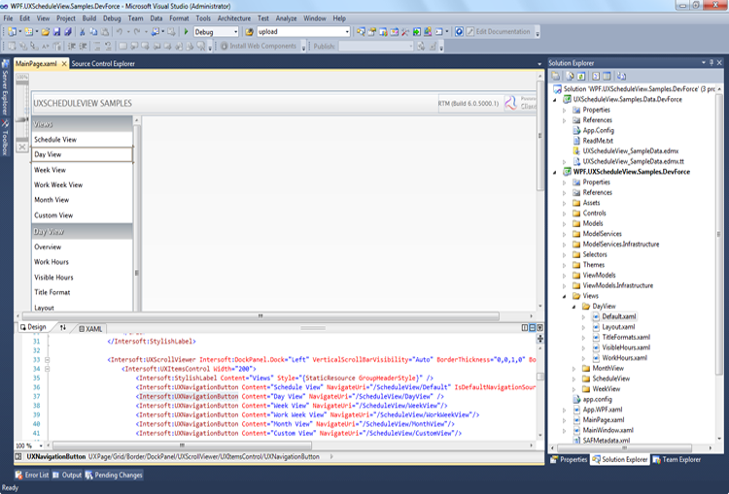Click the Open File folder icon
The width and height of the screenshot is (729, 494).
point(45,32)
